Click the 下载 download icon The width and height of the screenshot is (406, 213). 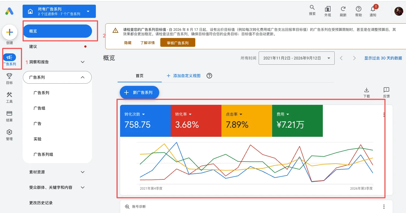[367, 90]
